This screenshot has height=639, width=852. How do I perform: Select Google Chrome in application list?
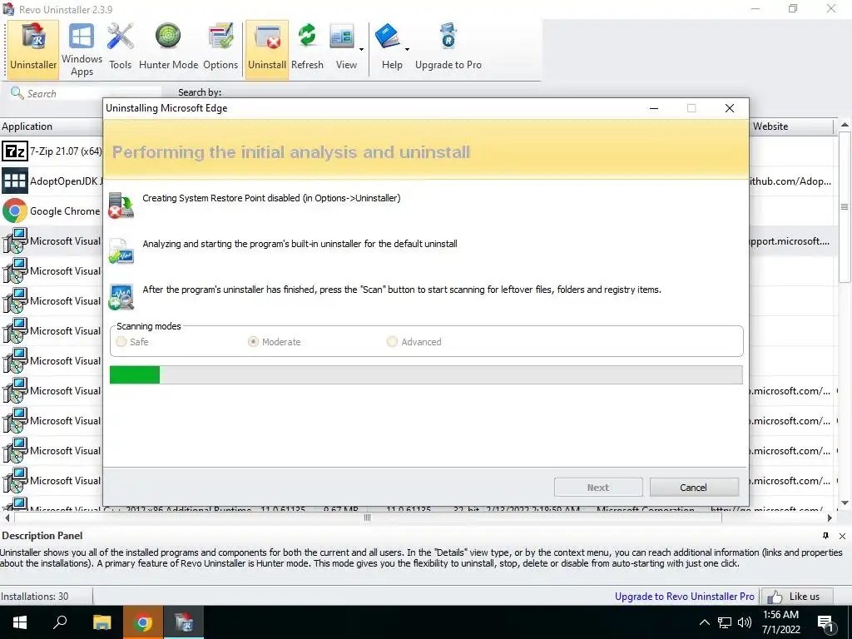pos(52,211)
